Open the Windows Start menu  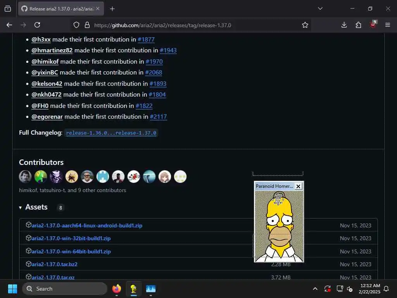tap(12, 289)
